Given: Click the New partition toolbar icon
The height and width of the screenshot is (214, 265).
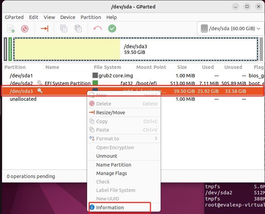Looking at the screenshot, I should (11, 28).
